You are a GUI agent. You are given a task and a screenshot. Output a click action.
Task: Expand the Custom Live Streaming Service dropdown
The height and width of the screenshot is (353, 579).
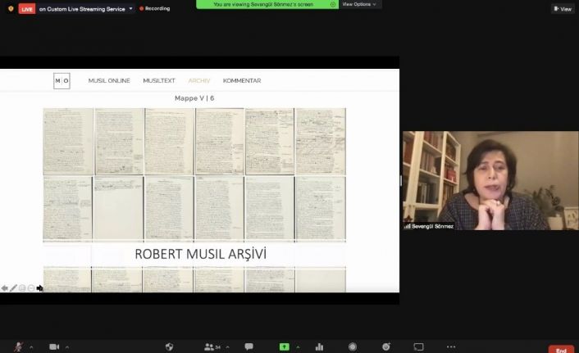tap(130, 8)
